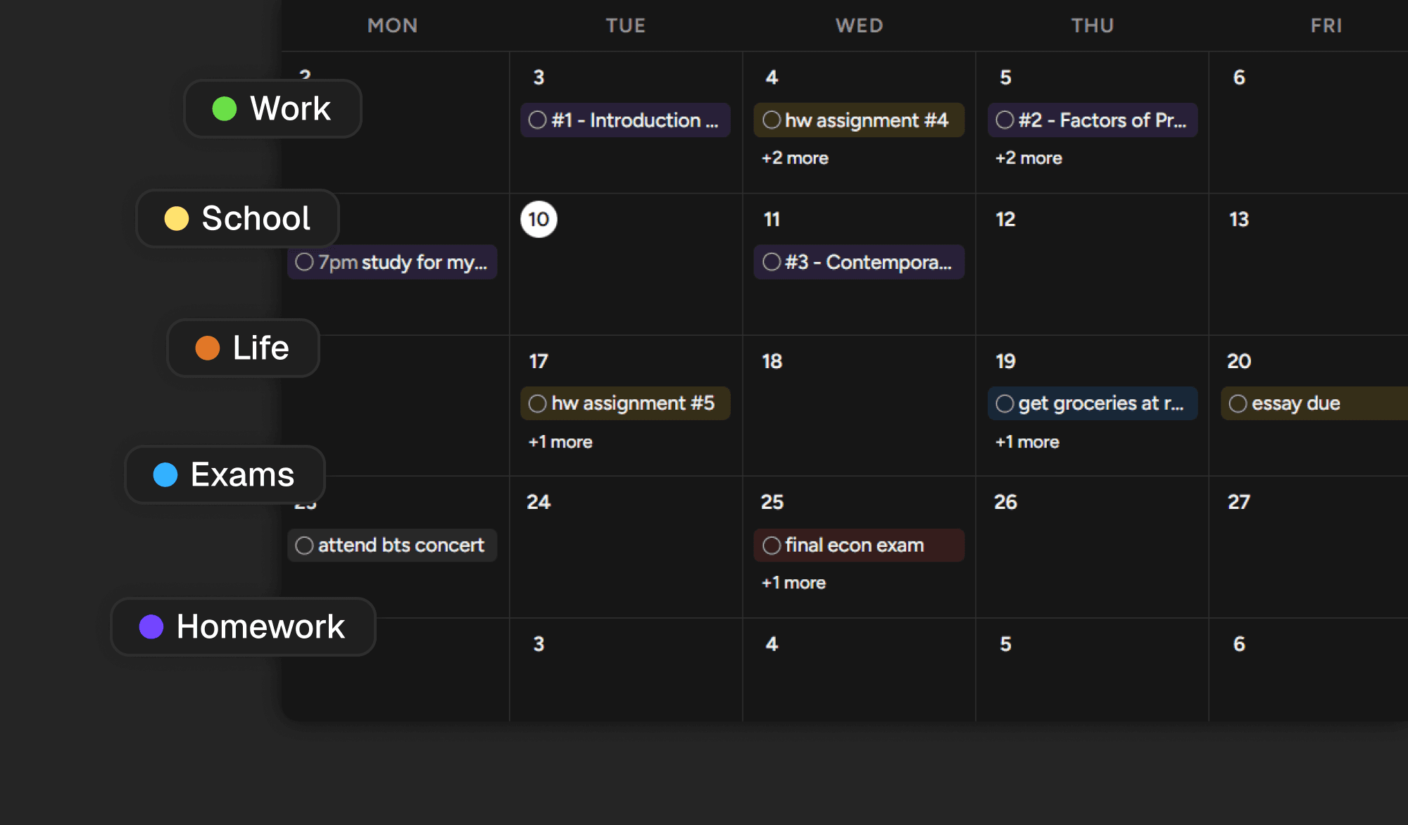Image resolution: width=1408 pixels, height=825 pixels.
Task: Check off the hw assignment #4 task circle
Action: 772,120
